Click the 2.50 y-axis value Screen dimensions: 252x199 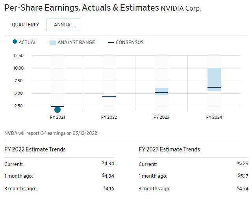[x=19, y=106]
